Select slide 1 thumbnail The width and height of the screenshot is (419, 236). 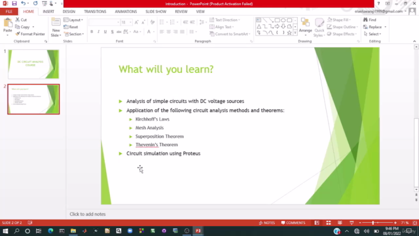[33, 64]
